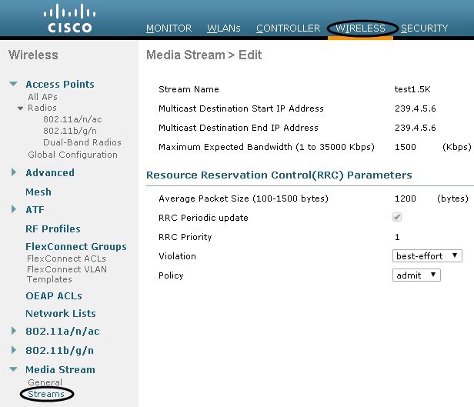This screenshot has height=407, width=474.
Task: Open the General link under Media Stream
Action: 45,382
